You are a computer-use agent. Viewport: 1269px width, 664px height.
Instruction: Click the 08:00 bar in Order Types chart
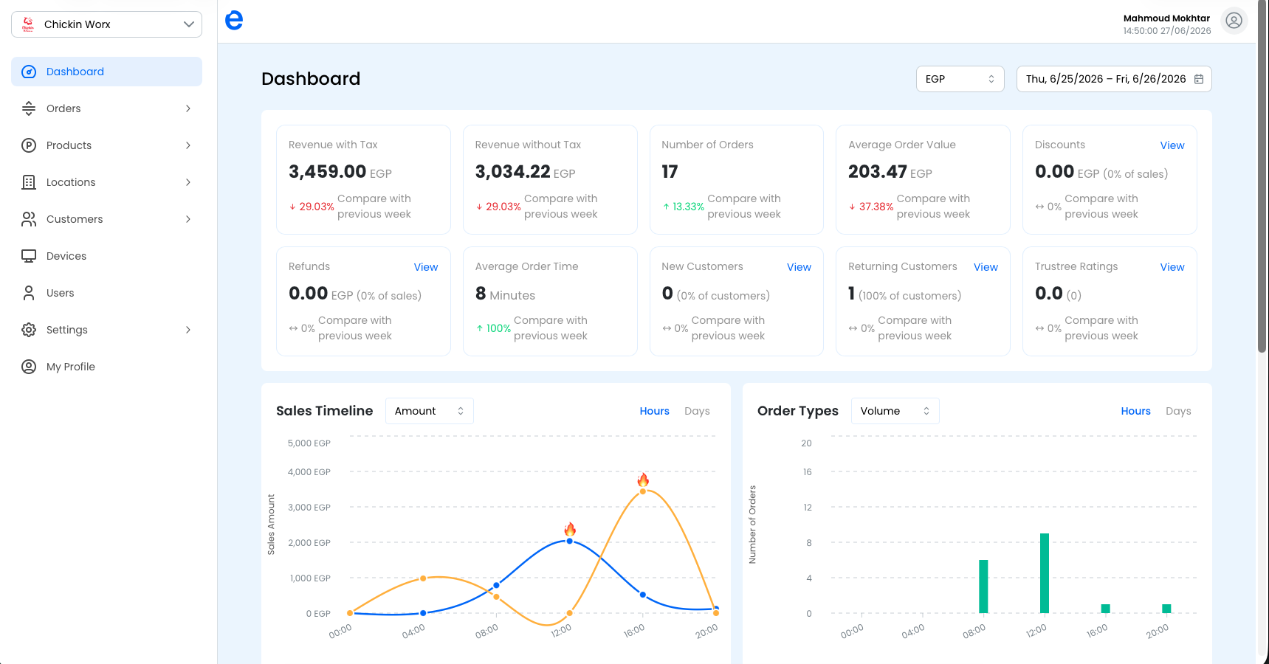983,587
